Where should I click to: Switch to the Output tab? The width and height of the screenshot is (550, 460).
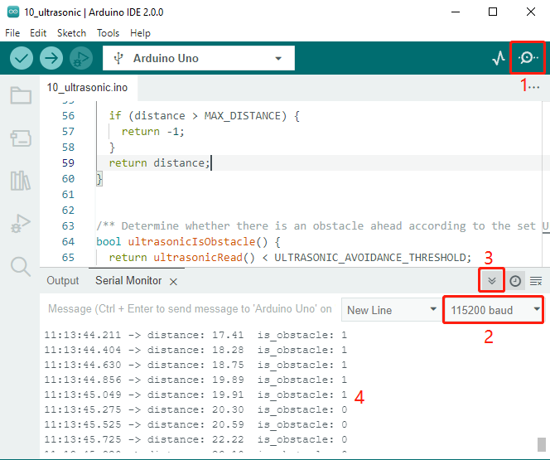click(x=63, y=281)
